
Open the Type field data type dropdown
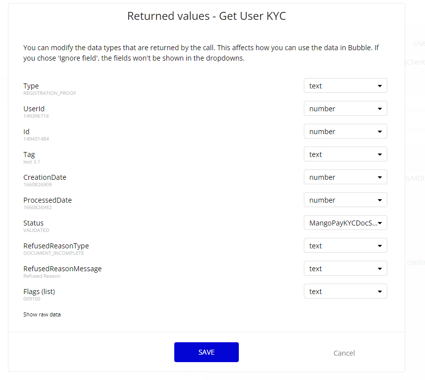pos(346,86)
